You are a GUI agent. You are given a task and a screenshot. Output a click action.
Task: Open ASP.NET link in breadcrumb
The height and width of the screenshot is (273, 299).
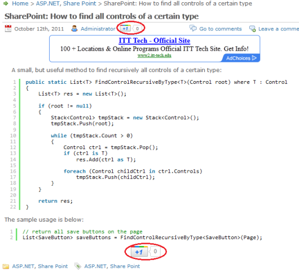(48, 3)
